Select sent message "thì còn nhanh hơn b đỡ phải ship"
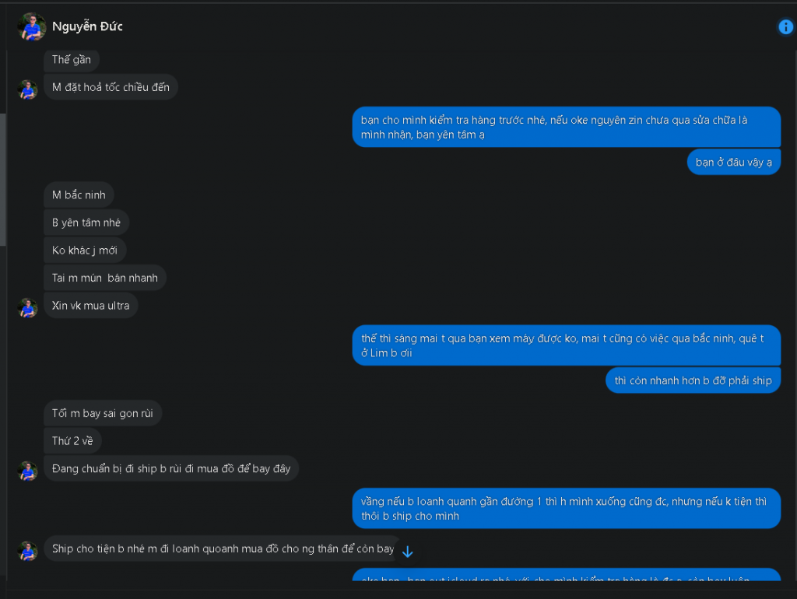The image size is (797, 599). [693, 380]
